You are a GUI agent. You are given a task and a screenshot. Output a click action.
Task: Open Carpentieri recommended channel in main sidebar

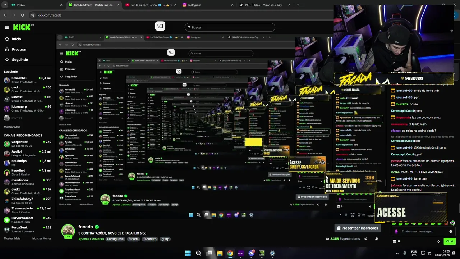[27, 144]
